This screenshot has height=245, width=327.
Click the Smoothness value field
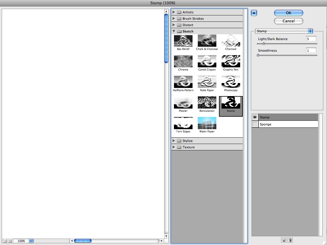coord(311,51)
